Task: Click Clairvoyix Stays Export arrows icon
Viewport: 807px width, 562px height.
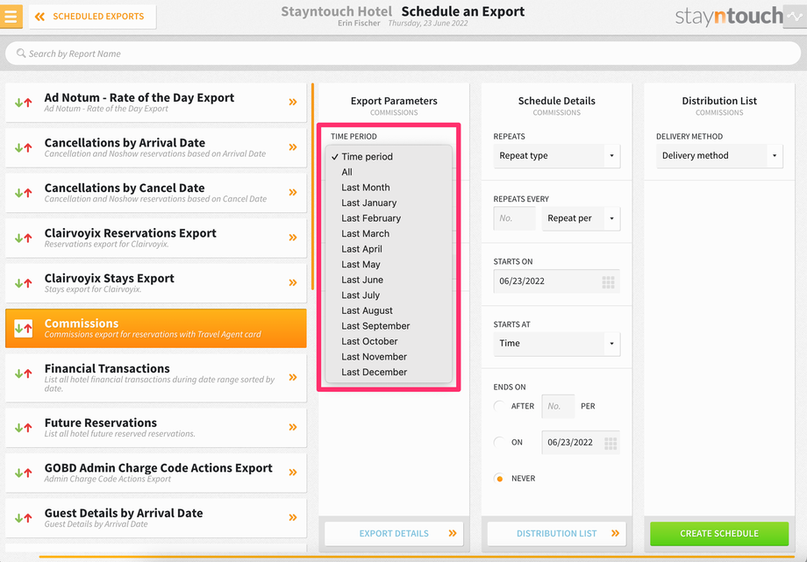Action: pyautogui.click(x=23, y=283)
